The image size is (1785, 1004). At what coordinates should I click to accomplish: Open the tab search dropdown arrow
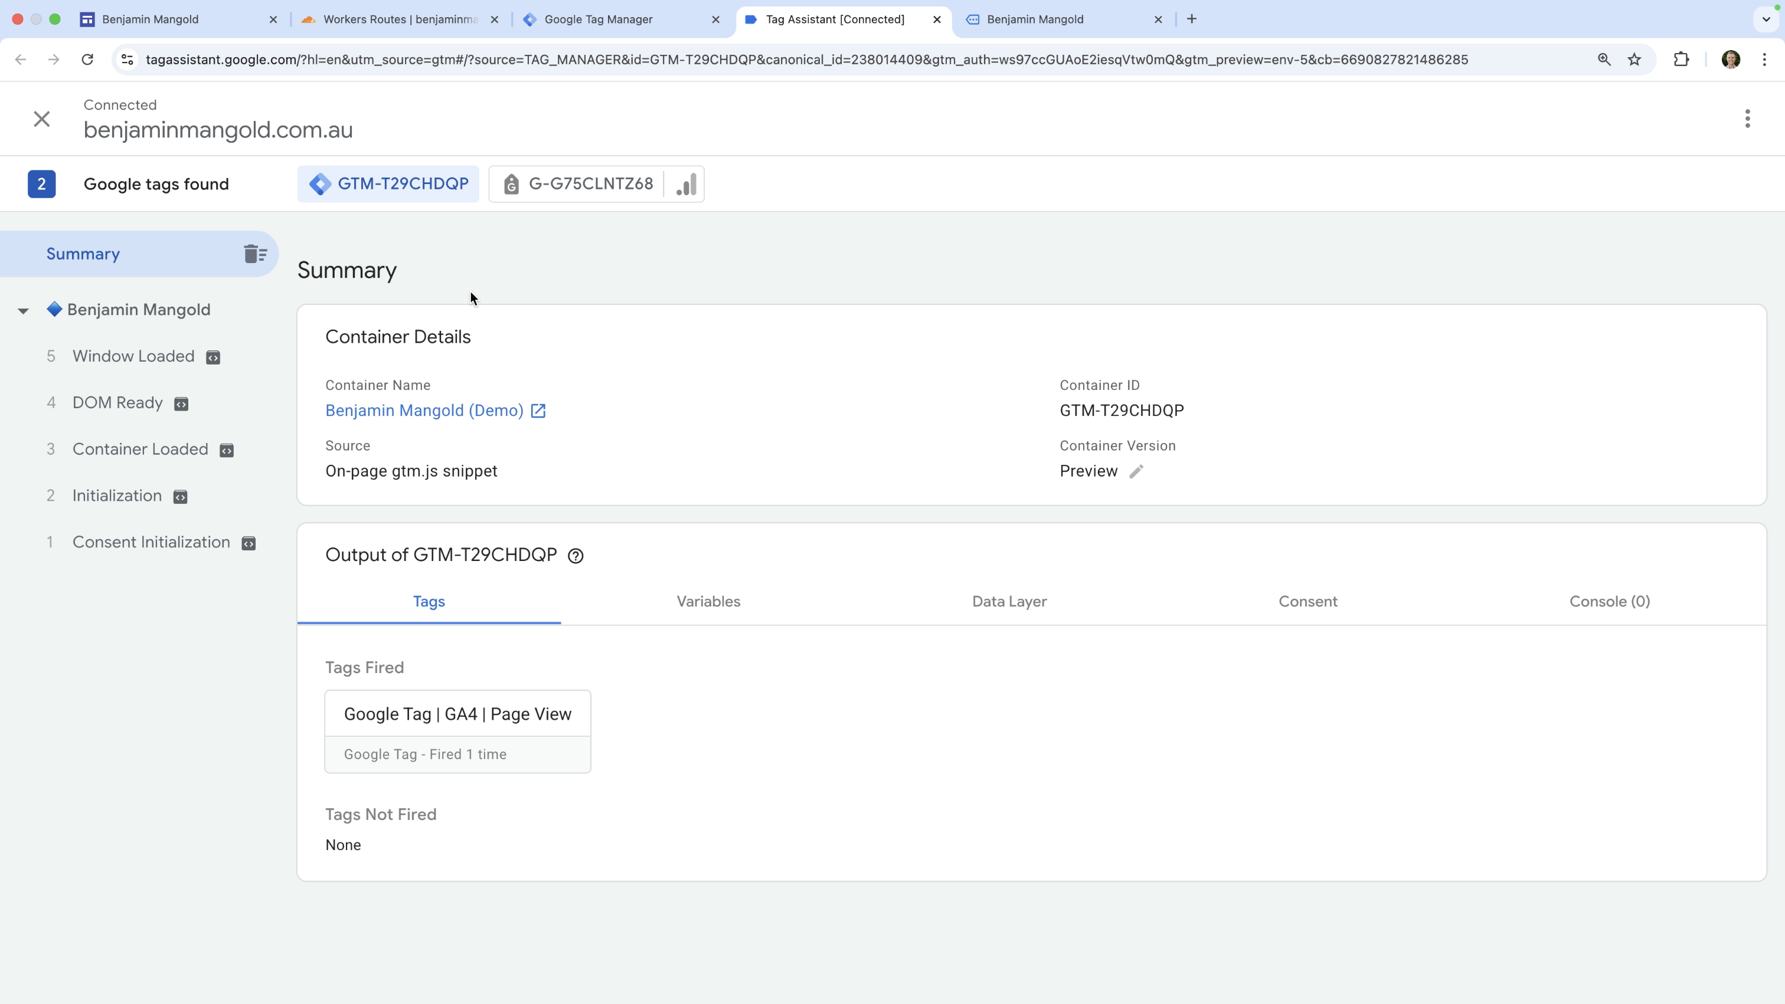[x=1766, y=19]
